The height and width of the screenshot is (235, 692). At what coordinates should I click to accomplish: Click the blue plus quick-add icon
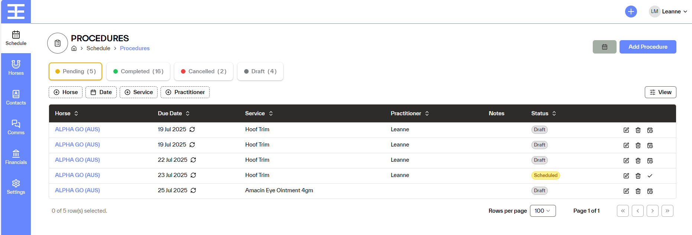(x=631, y=12)
